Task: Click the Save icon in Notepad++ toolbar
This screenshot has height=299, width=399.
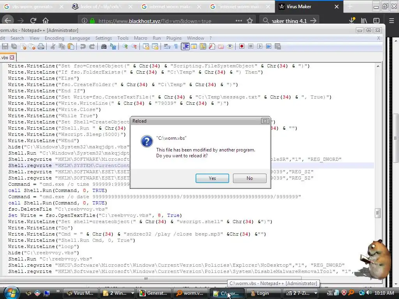Action: (5, 47)
